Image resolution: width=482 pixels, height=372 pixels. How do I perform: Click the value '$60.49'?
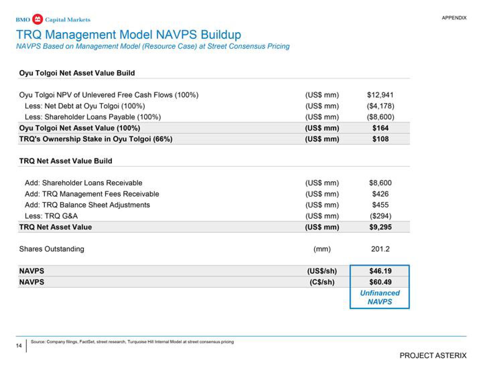pos(380,282)
